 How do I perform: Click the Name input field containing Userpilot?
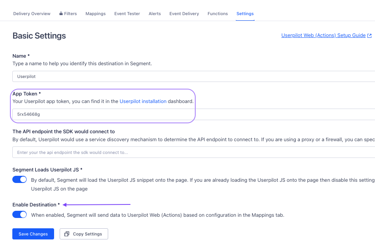click(x=194, y=76)
